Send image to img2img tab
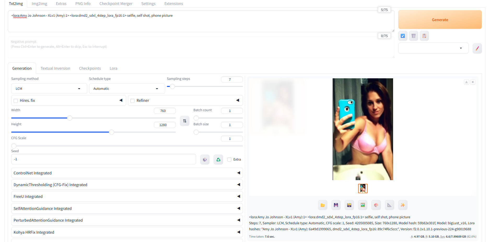 coord(363,205)
